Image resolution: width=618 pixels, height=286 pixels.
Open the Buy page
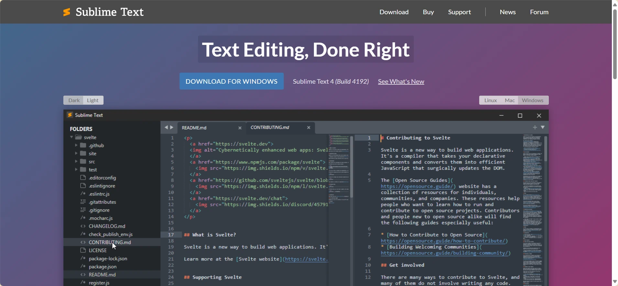click(428, 12)
